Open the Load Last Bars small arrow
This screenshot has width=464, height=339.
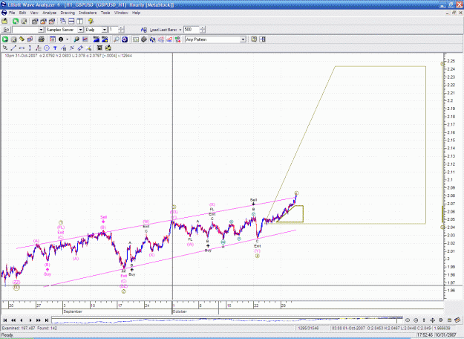click(180, 30)
